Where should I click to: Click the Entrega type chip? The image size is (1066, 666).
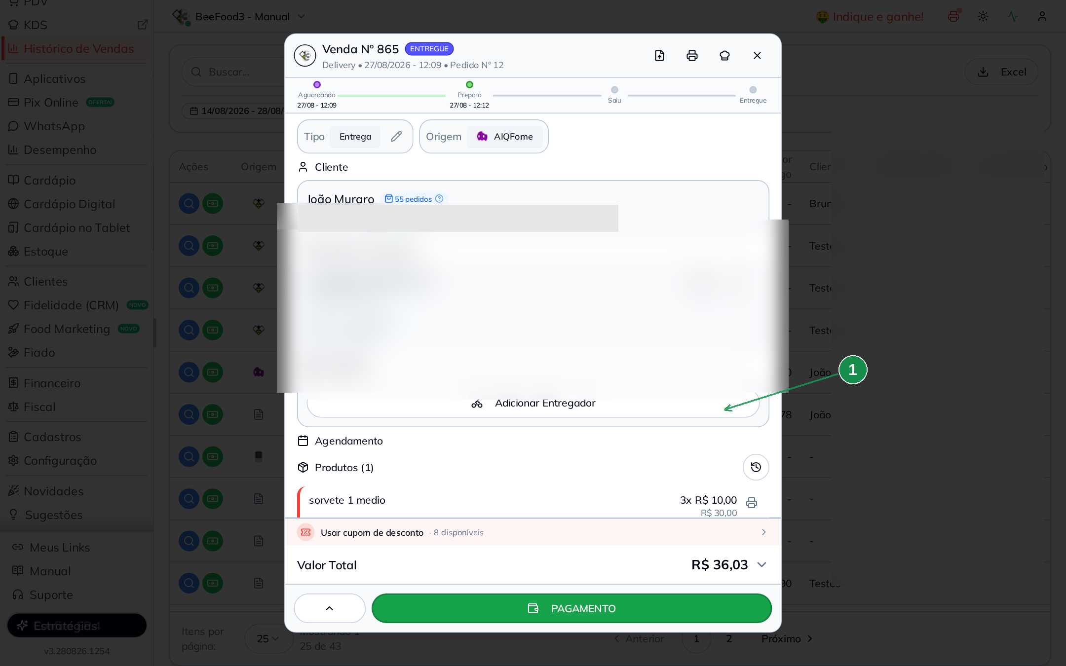coord(355,137)
